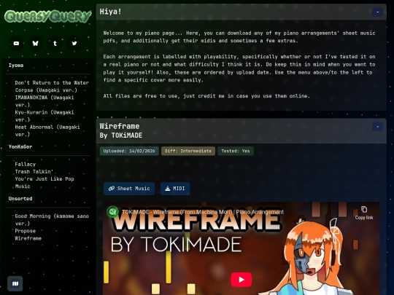Select the Unsorted sidebar heading
This screenshot has width=394, height=295.
point(20,199)
